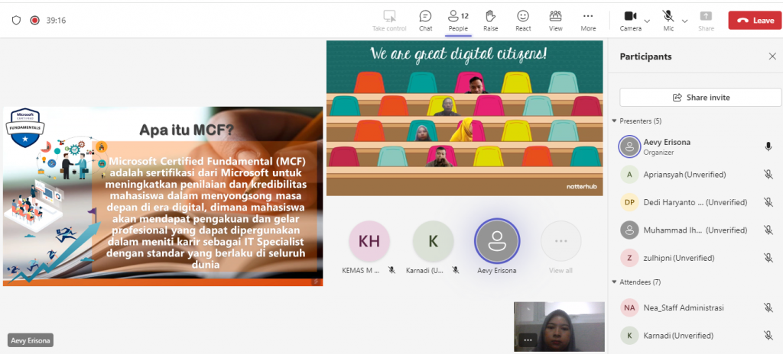The image size is (783, 354).
Task: Click the KH avatar tile
Action: click(x=369, y=241)
